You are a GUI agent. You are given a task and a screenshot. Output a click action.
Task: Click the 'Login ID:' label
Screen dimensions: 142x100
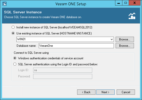pyautogui.click(x=24, y=70)
